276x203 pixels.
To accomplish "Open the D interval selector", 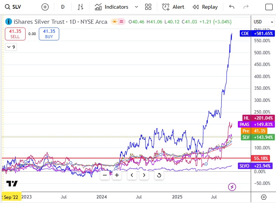I will click(x=63, y=7).
